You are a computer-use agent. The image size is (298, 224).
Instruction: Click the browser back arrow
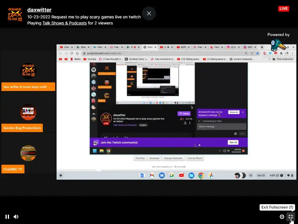click(x=60, y=53)
